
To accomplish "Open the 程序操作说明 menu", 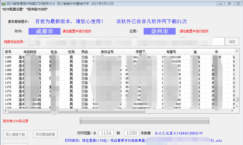I will (x=37, y=9).
